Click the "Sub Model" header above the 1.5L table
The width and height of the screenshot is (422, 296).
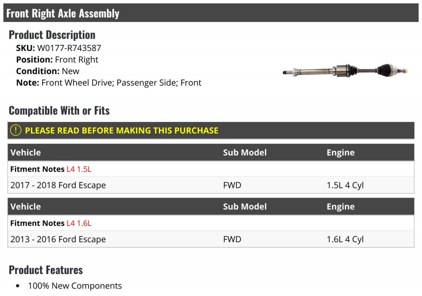(x=245, y=153)
